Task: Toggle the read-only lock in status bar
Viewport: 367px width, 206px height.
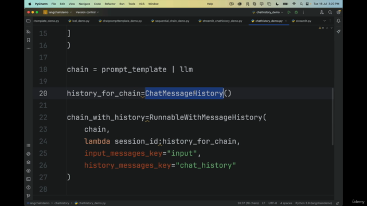Action: pos(338,203)
